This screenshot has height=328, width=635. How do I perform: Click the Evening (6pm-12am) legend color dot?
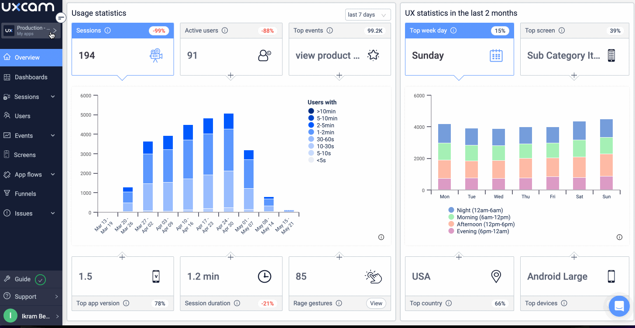tap(451, 231)
